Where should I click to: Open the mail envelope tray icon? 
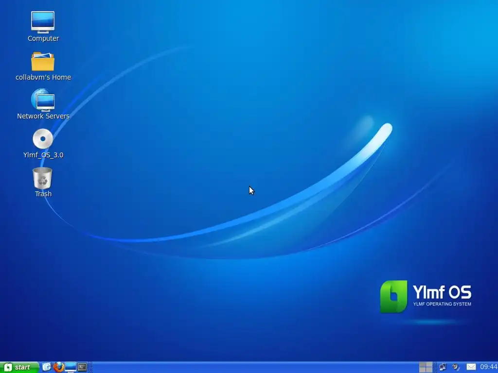click(x=471, y=367)
